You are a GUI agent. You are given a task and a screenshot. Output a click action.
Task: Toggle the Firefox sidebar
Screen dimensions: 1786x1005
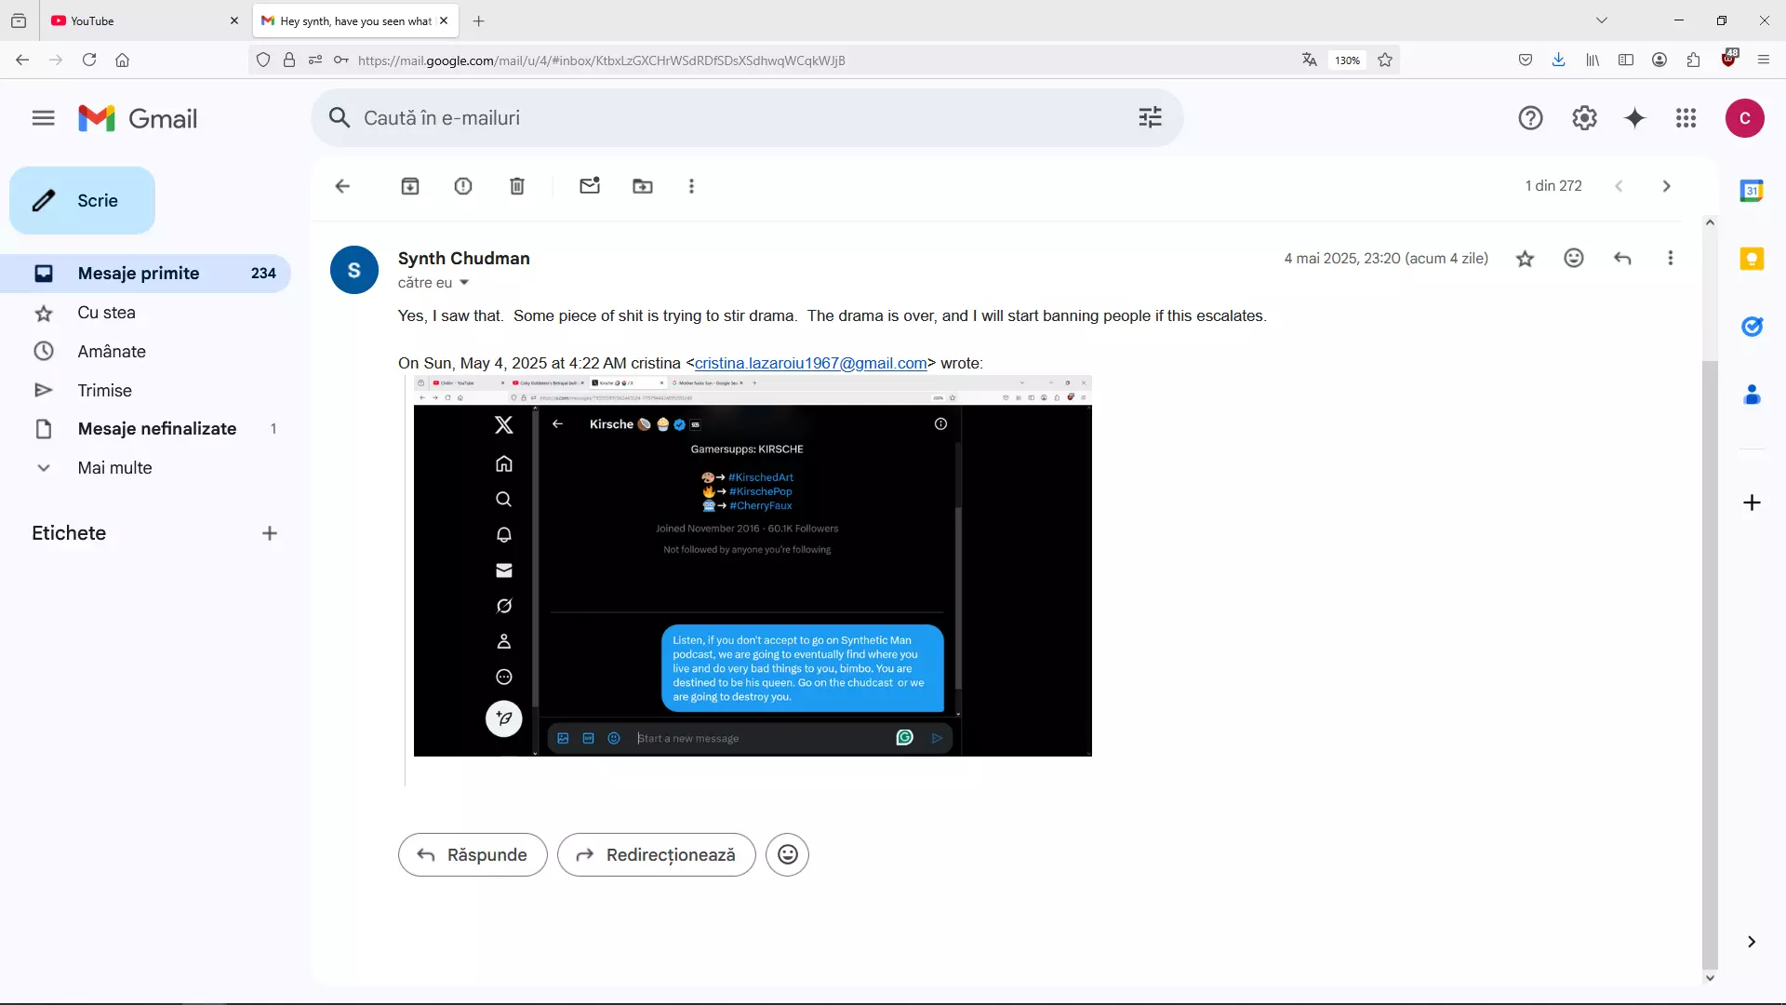coord(1626,60)
